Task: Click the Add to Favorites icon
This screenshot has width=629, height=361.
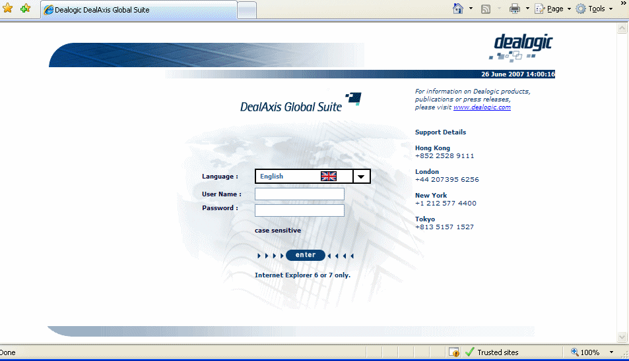Action: pyautogui.click(x=25, y=9)
